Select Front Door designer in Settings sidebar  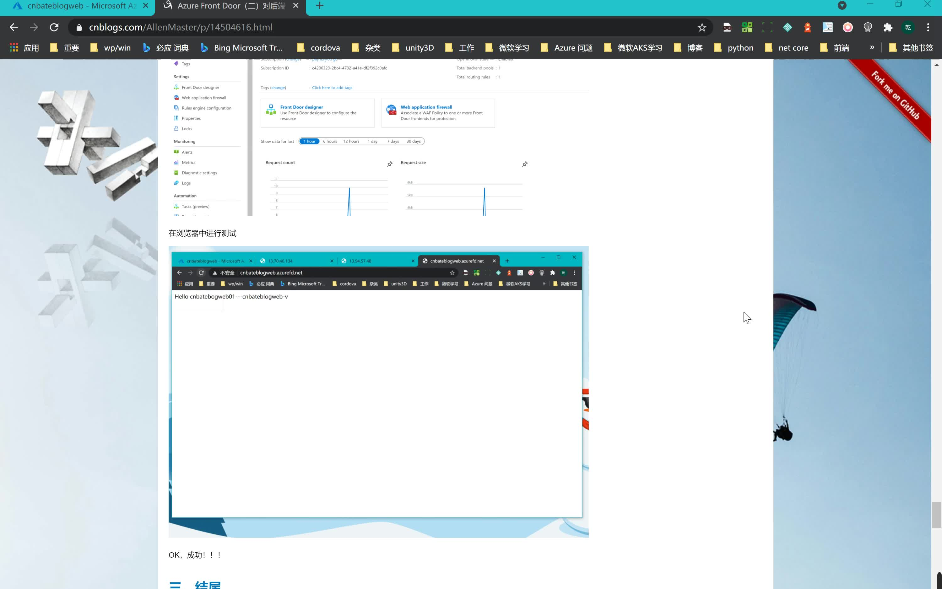[200, 87]
